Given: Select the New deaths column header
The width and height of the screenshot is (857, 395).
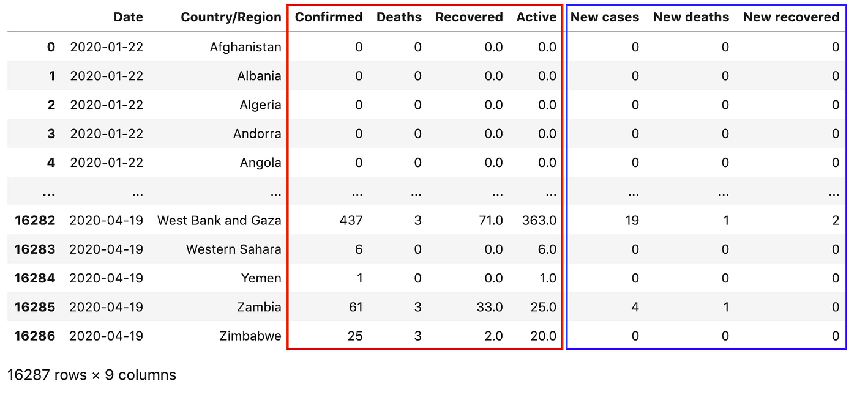Looking at the screenshot, I should 691,17.
